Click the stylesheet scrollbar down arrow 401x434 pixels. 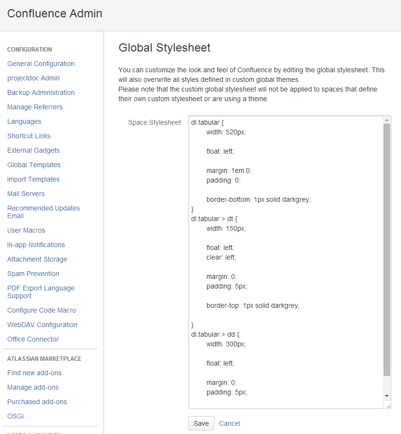[x=387, y=395]
